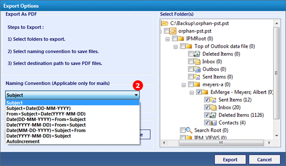This screenshot has width=286, height=166.
Task: Select the Contacts (4) folder label
Action: [x=232, y=123]
